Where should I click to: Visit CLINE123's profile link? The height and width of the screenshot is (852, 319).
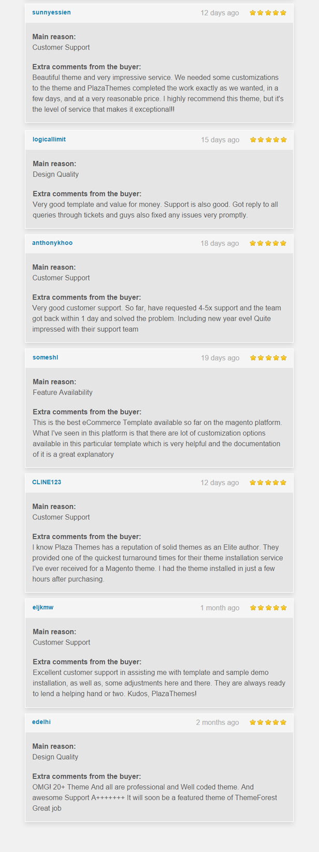47,482
